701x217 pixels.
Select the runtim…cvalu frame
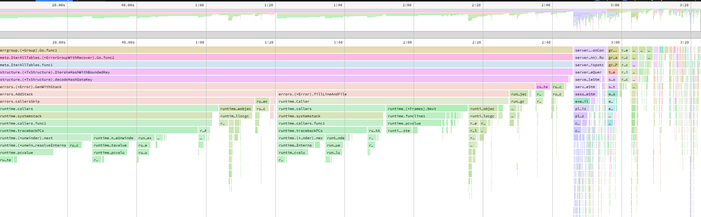[293, 152]
